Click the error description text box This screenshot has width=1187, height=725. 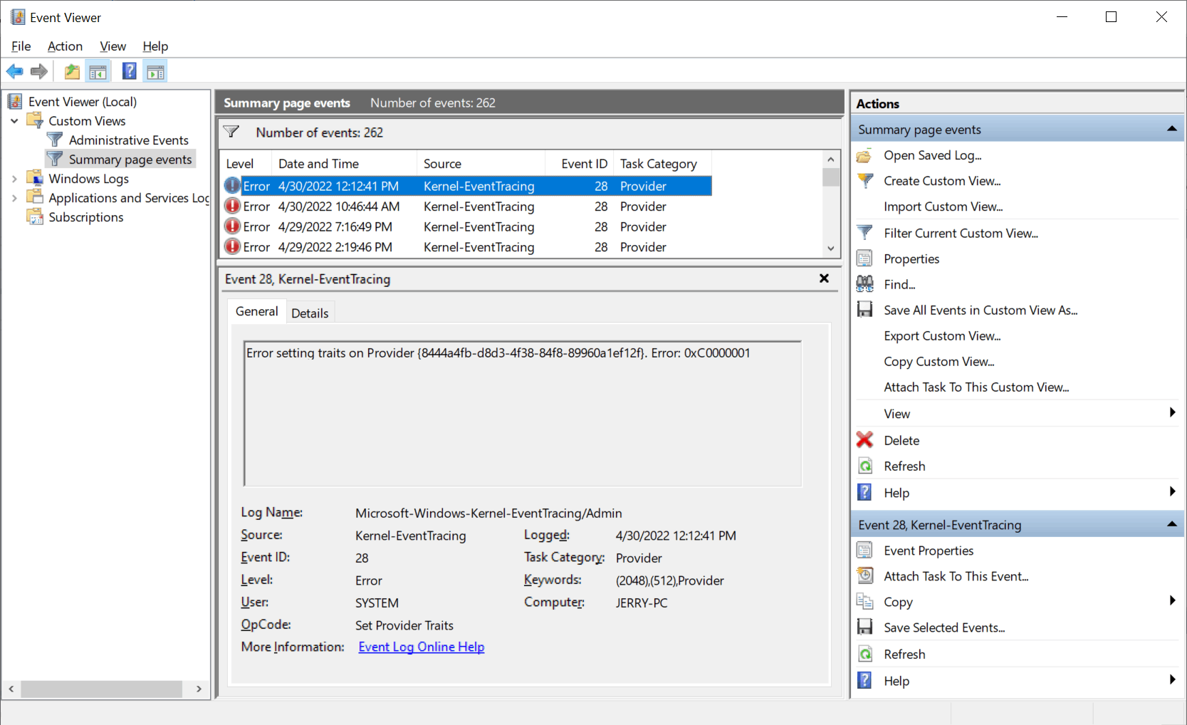tap(523, 414)
